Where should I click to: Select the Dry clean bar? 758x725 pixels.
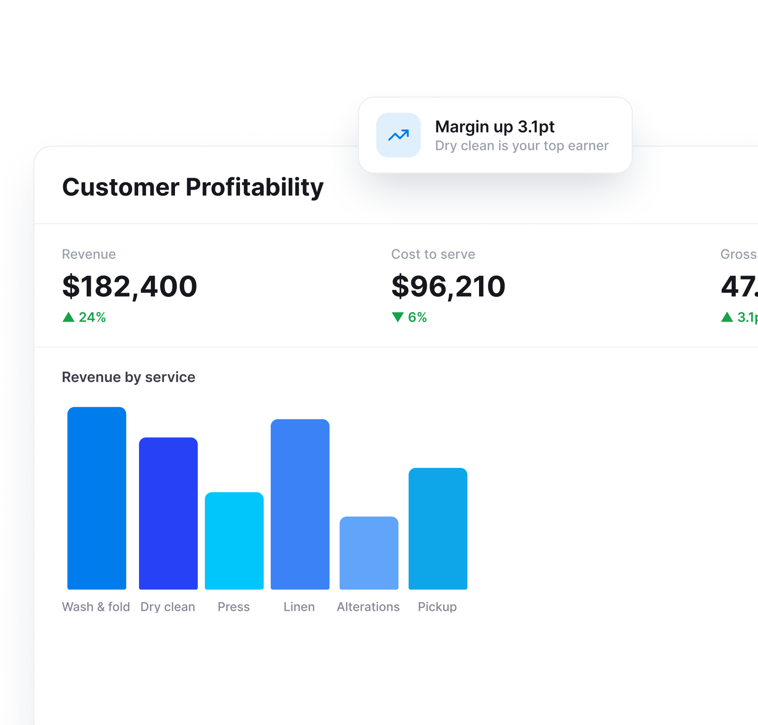coord(168,513)
